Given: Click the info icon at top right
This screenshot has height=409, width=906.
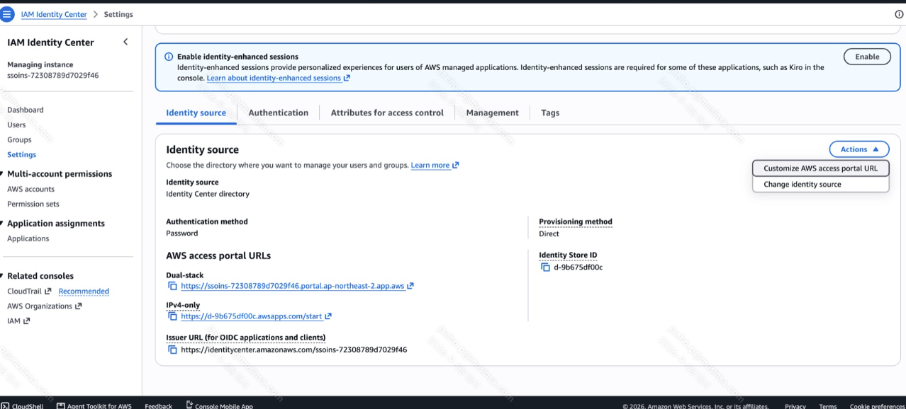Looking at the screenshot, I should [x=899, y=14].
